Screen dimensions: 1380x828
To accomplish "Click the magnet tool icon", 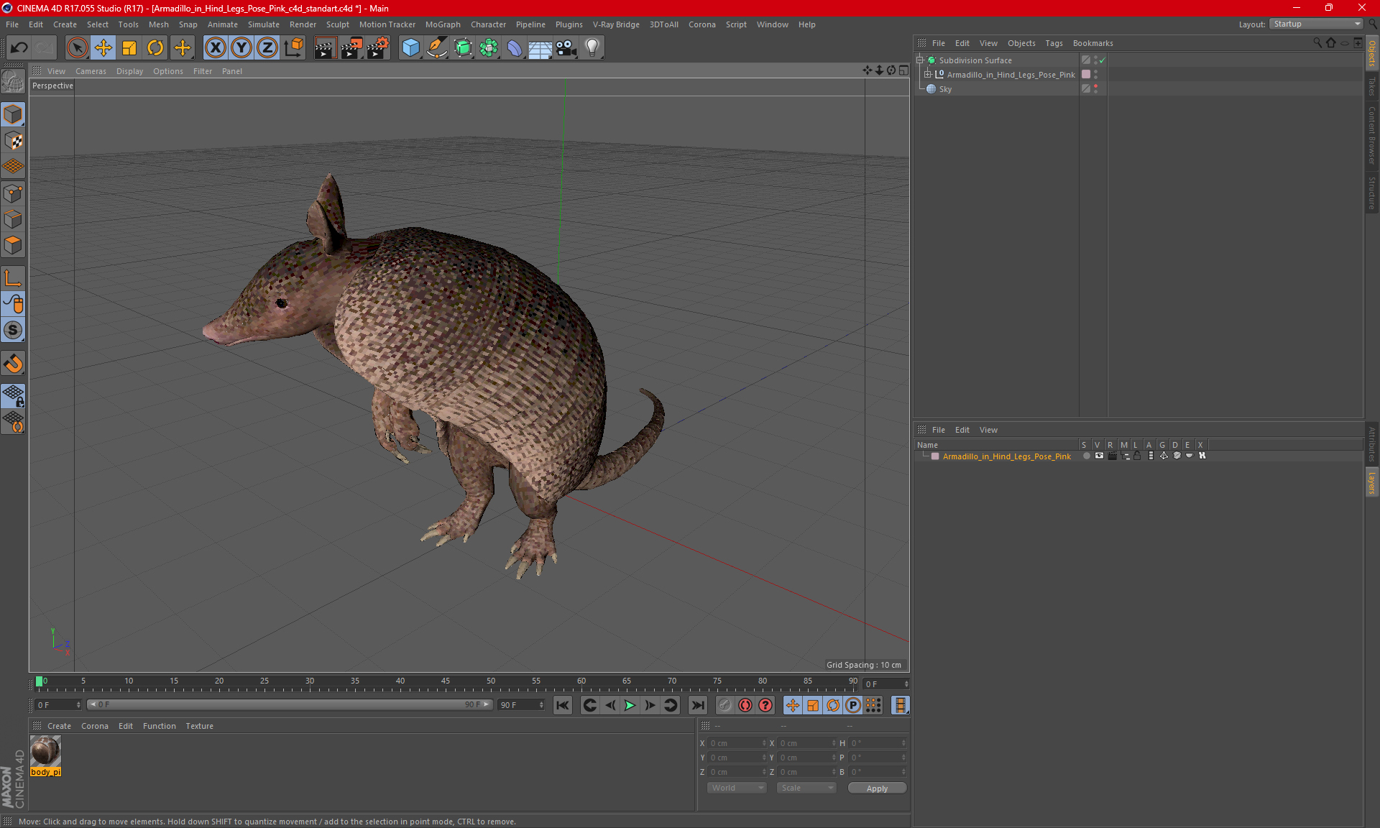I will click(x=13, y=364).
